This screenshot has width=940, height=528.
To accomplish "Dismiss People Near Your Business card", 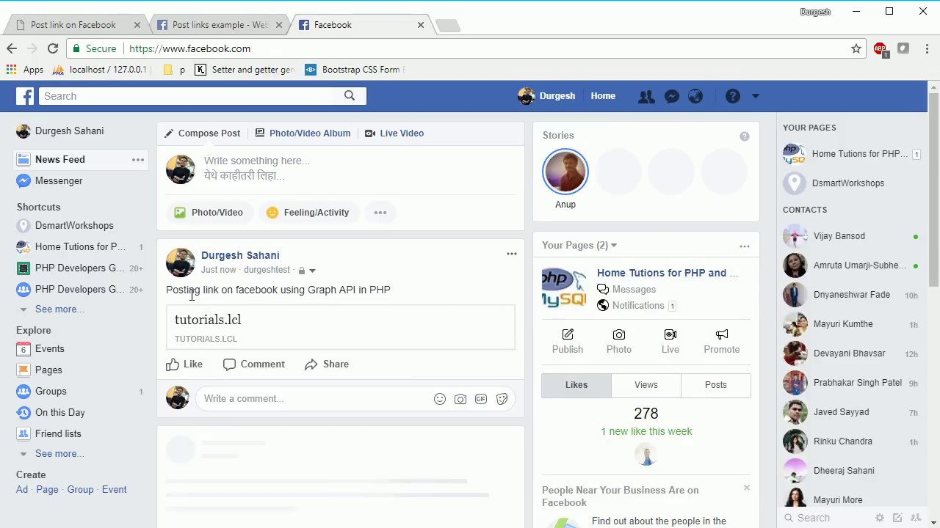I will [x=747, y=488].
